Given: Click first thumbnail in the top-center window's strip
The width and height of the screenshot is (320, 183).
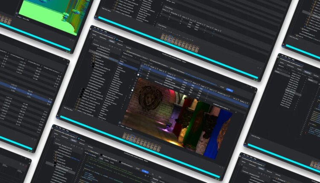Looking at the screenshot, I should 164,37.
